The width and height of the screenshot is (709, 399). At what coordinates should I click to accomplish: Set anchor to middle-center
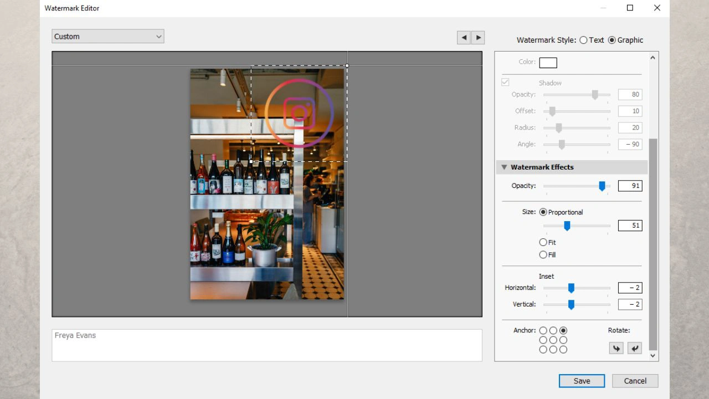pyautogui.click(x=553, y=340)
